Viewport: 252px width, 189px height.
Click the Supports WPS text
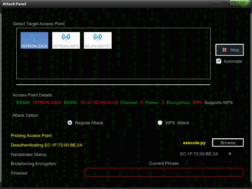pyautogui.click(x=218, y=103)
